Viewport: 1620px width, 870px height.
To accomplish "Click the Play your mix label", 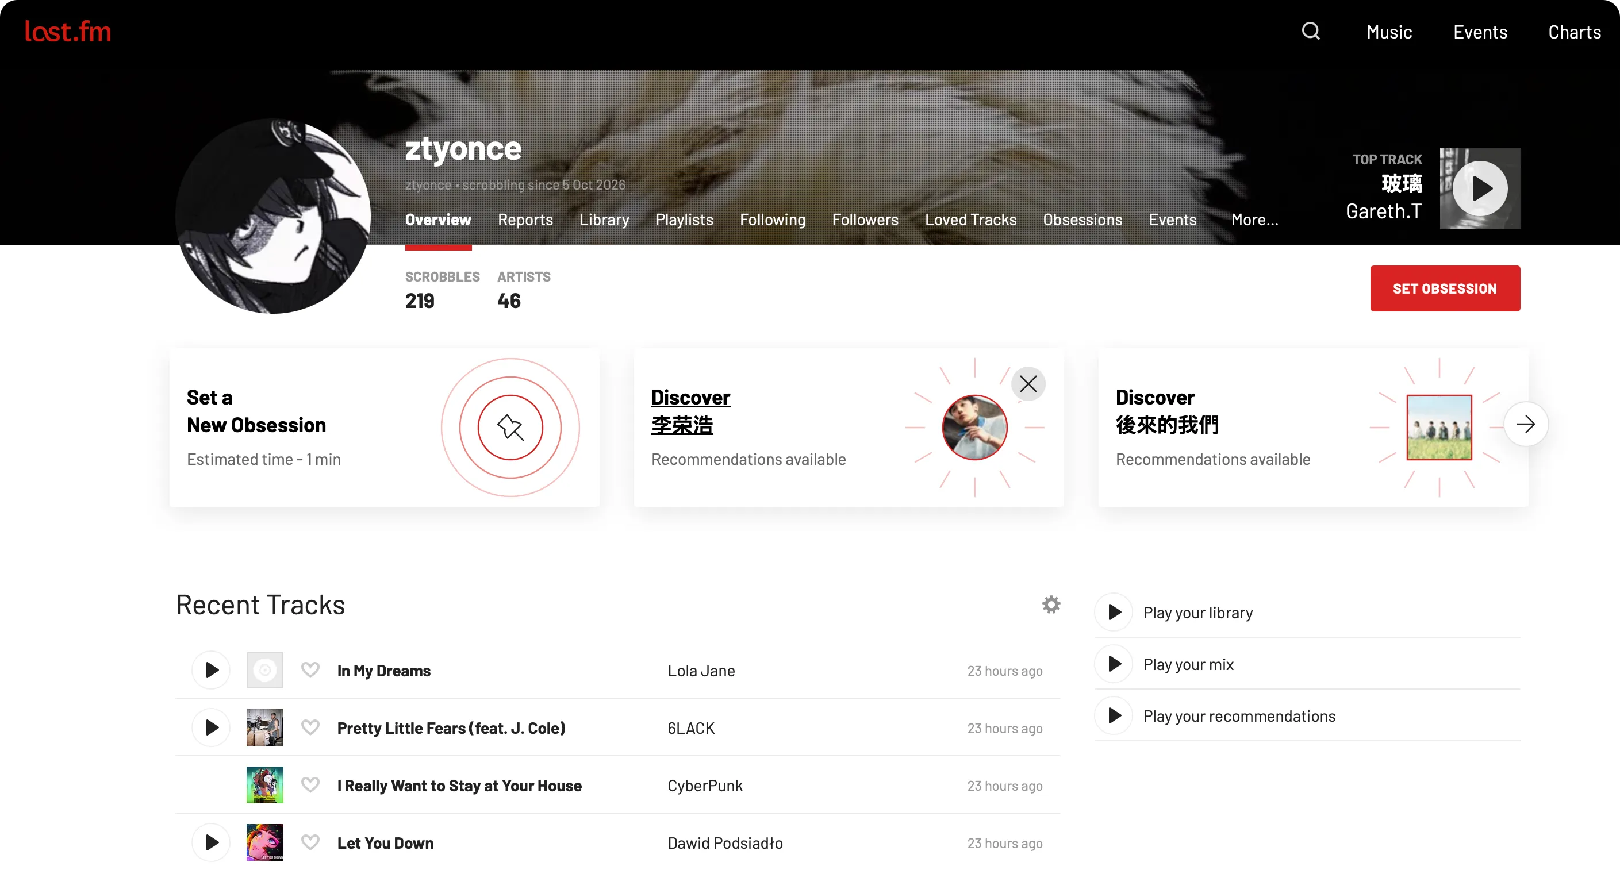I will click(x=1188, y=664).
